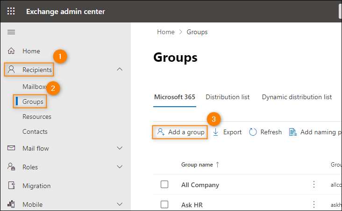Image resolution: width=342 pixels, height=211 pixels.
Task: Open Mail flow menu label
Action: (x=36, y=148)
